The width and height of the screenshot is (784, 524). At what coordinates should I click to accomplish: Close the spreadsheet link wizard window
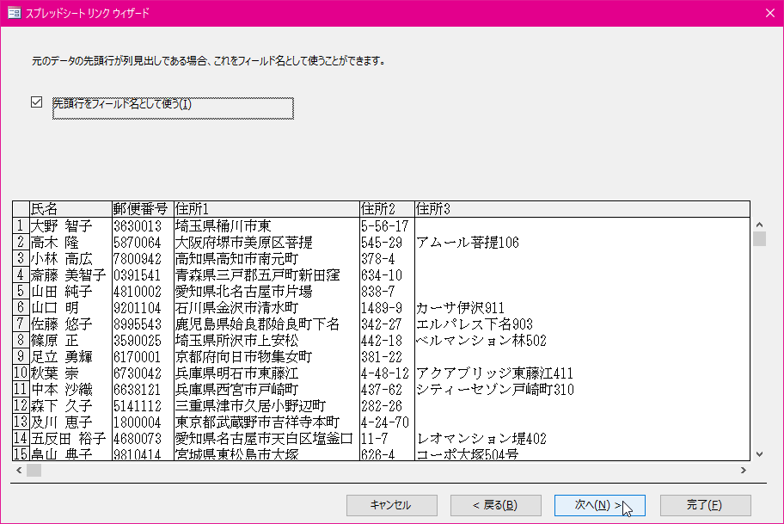[770, 13]
